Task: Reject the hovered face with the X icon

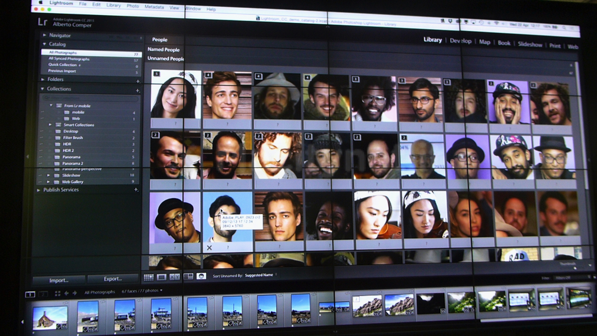Action: coord(209,247)
